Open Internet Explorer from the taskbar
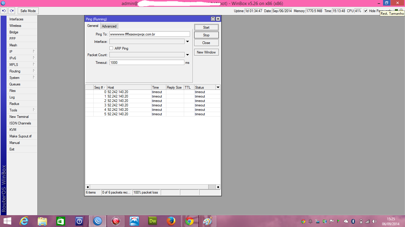This screenshot has height=227, width=405. (x=24, y=221)
